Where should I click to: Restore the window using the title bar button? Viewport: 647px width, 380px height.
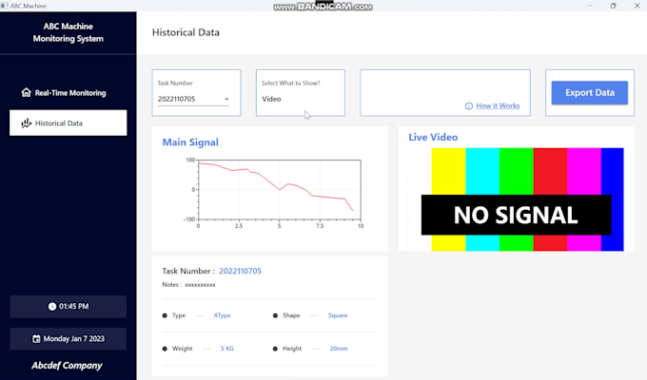point(613,6)
